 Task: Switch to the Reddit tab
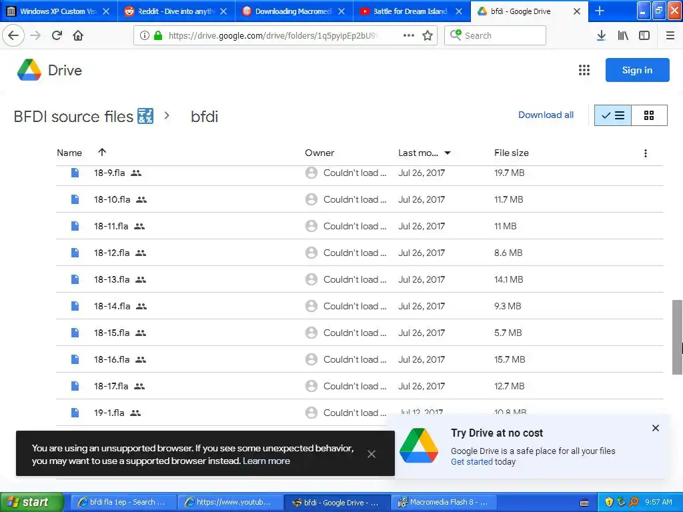(x=176, y=11)
